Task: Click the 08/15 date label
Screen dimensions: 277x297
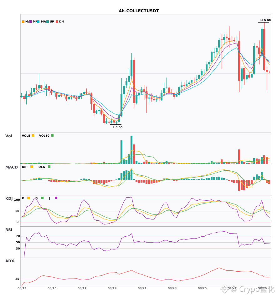Action: (52, 288)
